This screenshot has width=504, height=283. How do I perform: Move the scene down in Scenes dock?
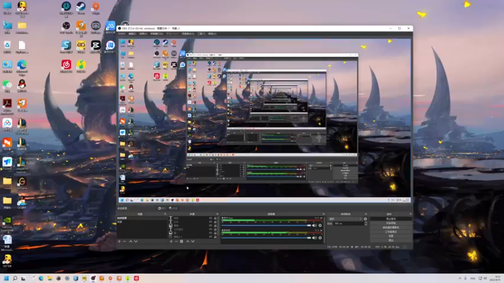pyautogui.click(x=136, y=241)
